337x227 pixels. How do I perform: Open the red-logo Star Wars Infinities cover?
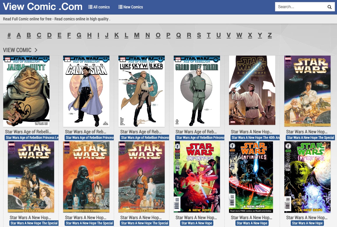[197, 177]
